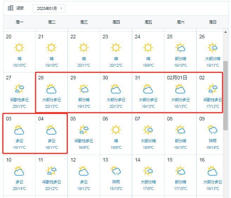Click the sunny icon for day 20
Image resolution: width=231 pixels, height=198 pixels.
[19, 48]
